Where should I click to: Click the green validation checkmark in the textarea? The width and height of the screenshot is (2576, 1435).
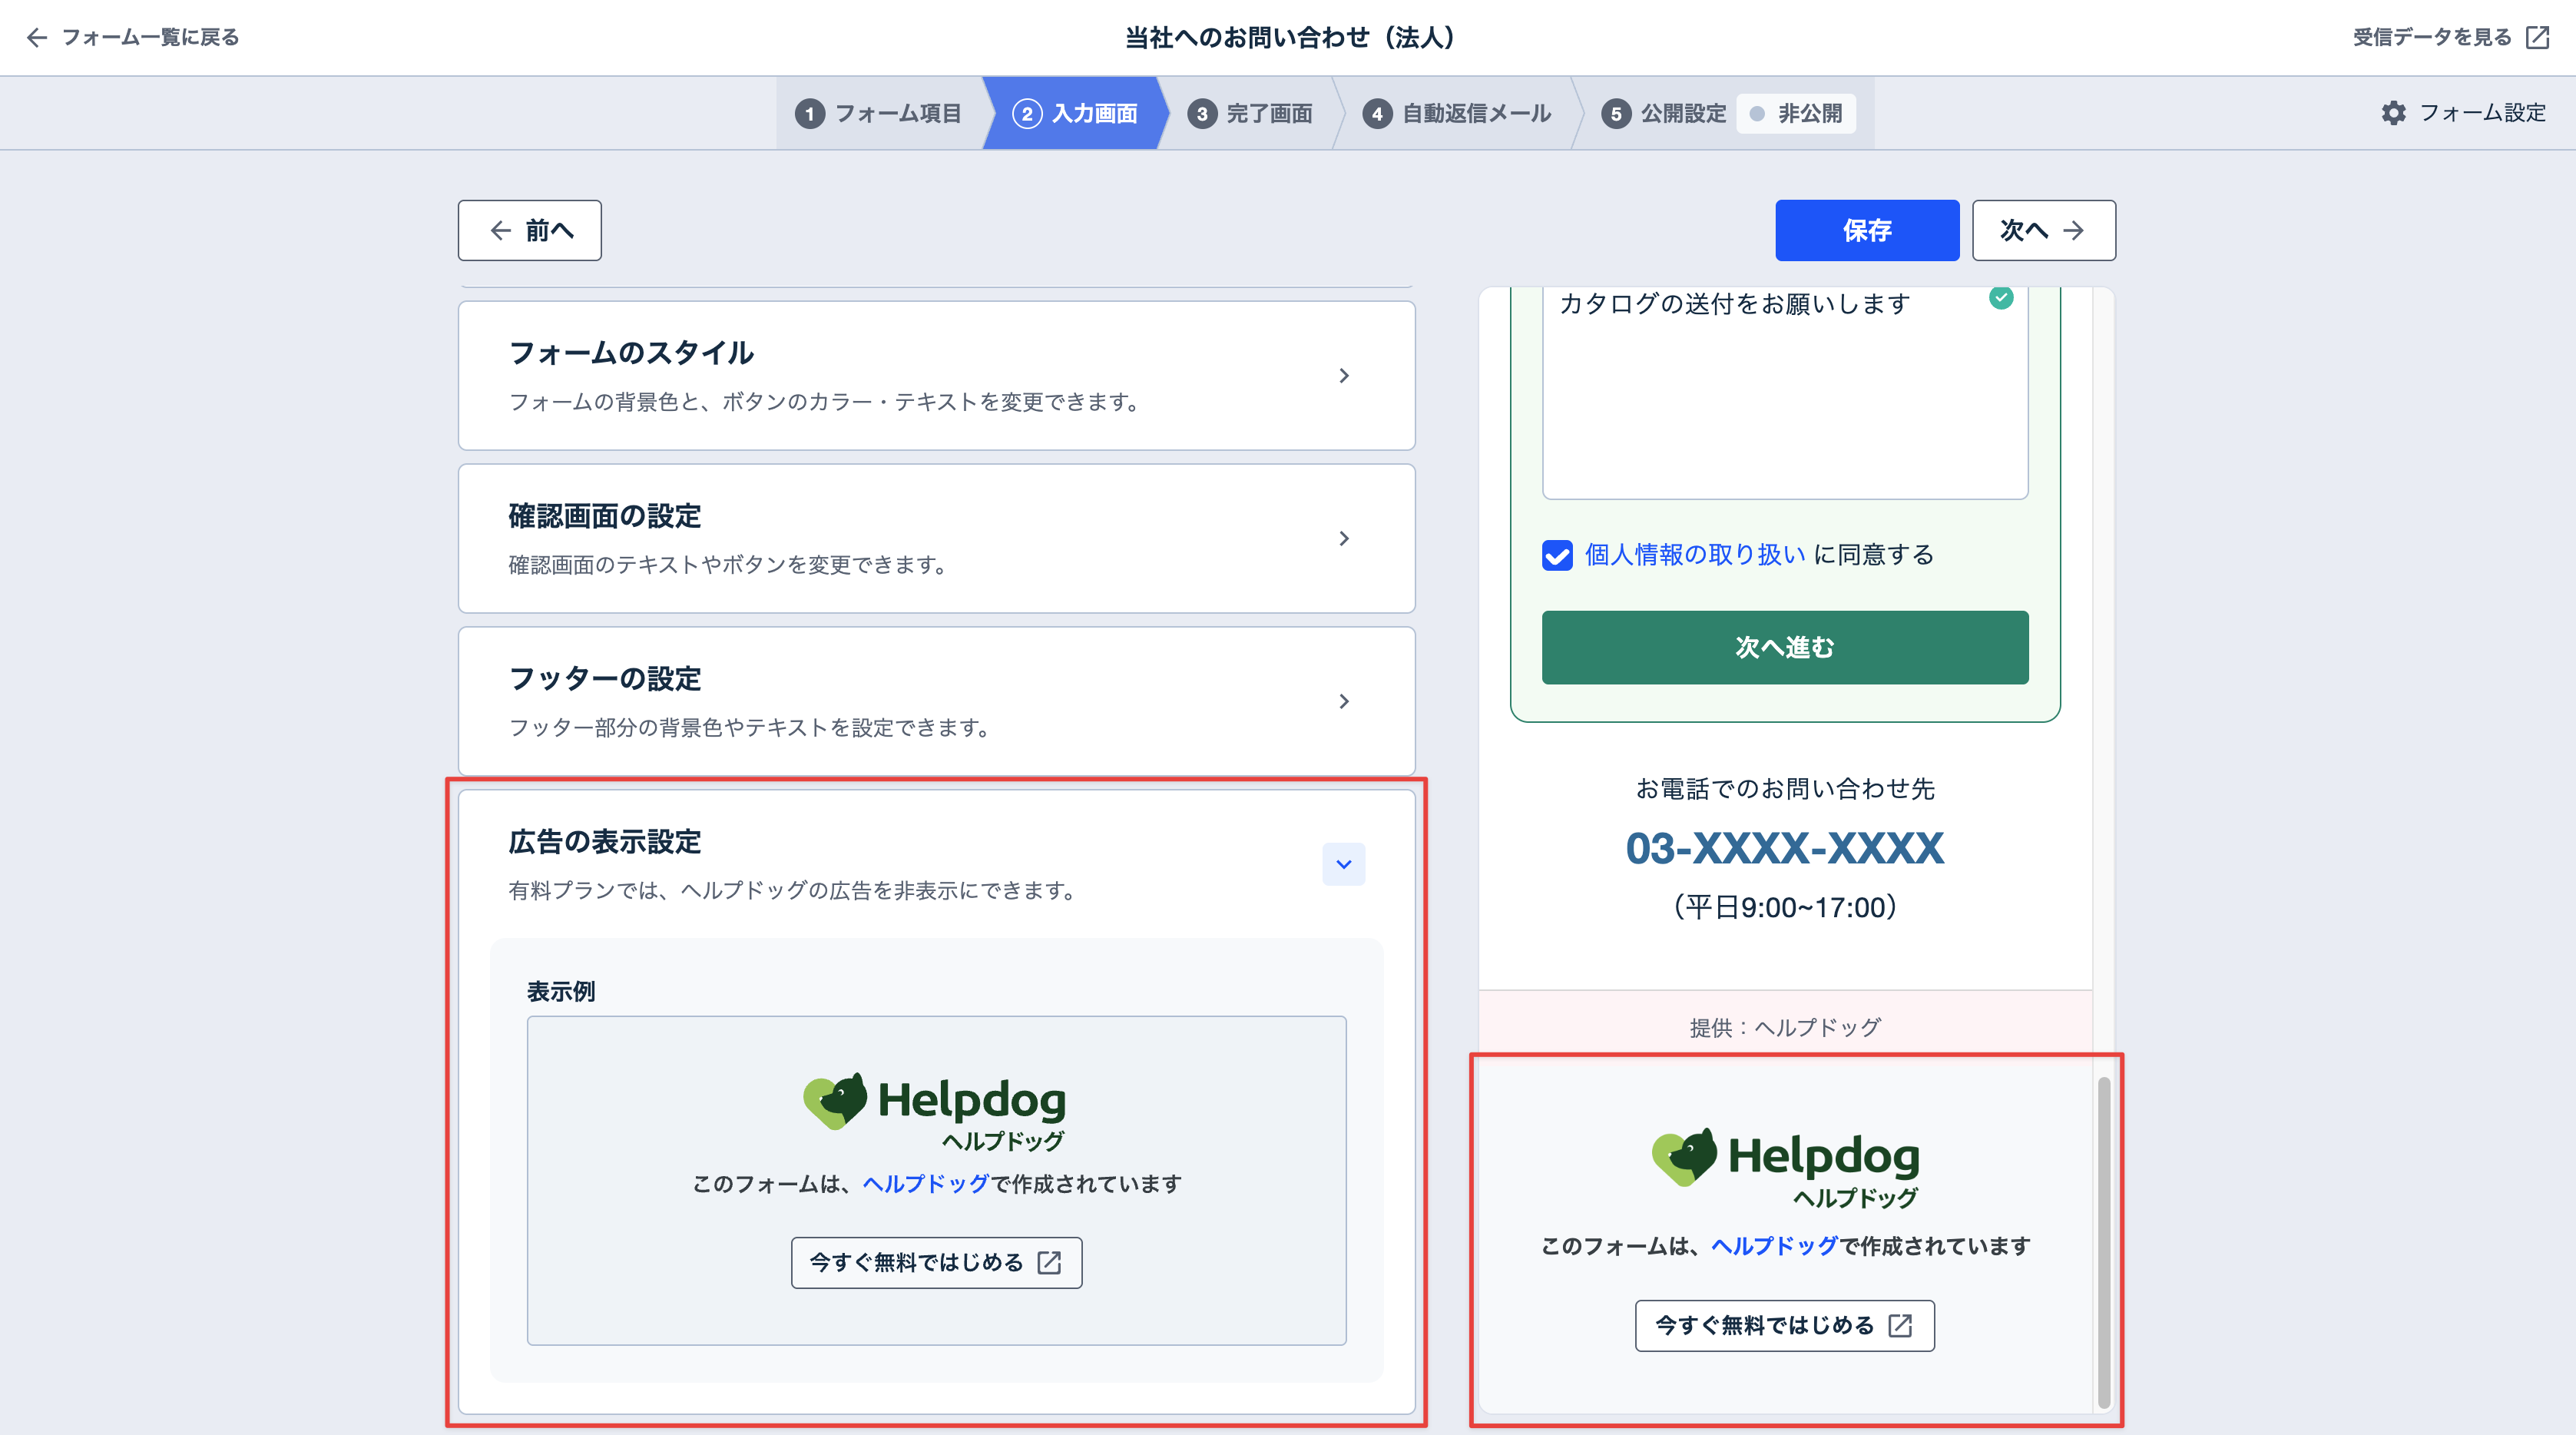[x=2000, y=298]
